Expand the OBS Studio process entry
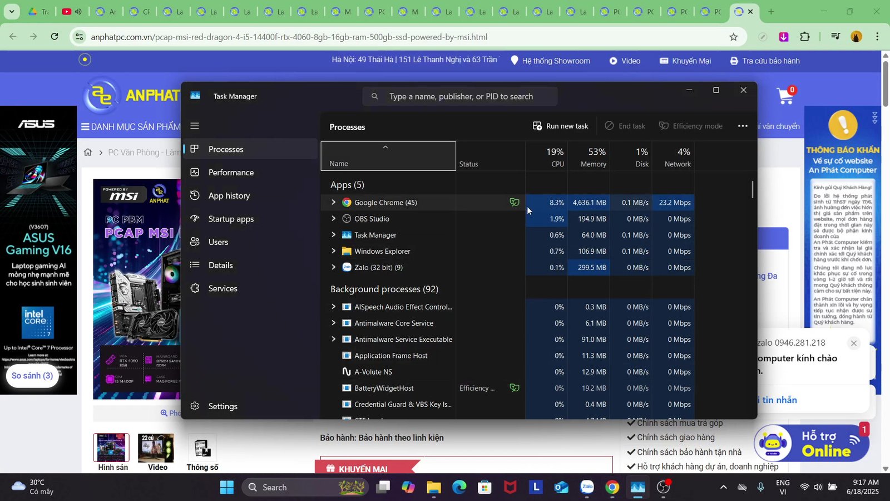The height and width of the screenshot is (501, 890). (x=333, y=219)
